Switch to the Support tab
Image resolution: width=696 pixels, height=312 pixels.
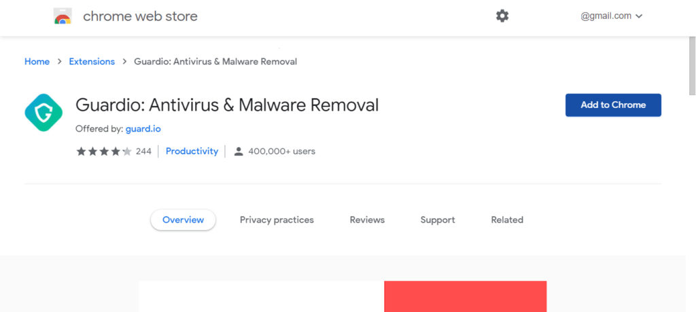pos(438,220)
